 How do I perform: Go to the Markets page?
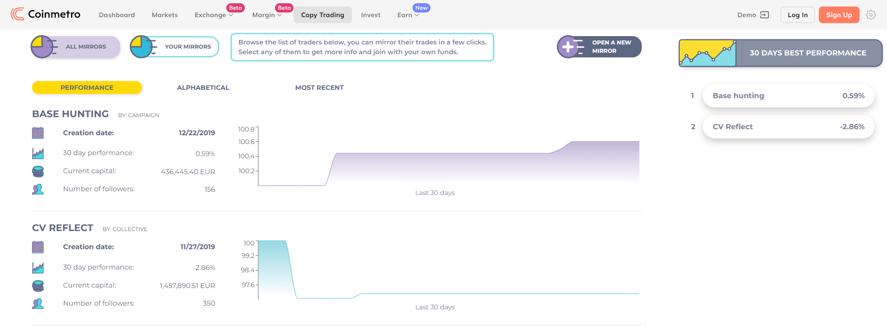[165, 15]
